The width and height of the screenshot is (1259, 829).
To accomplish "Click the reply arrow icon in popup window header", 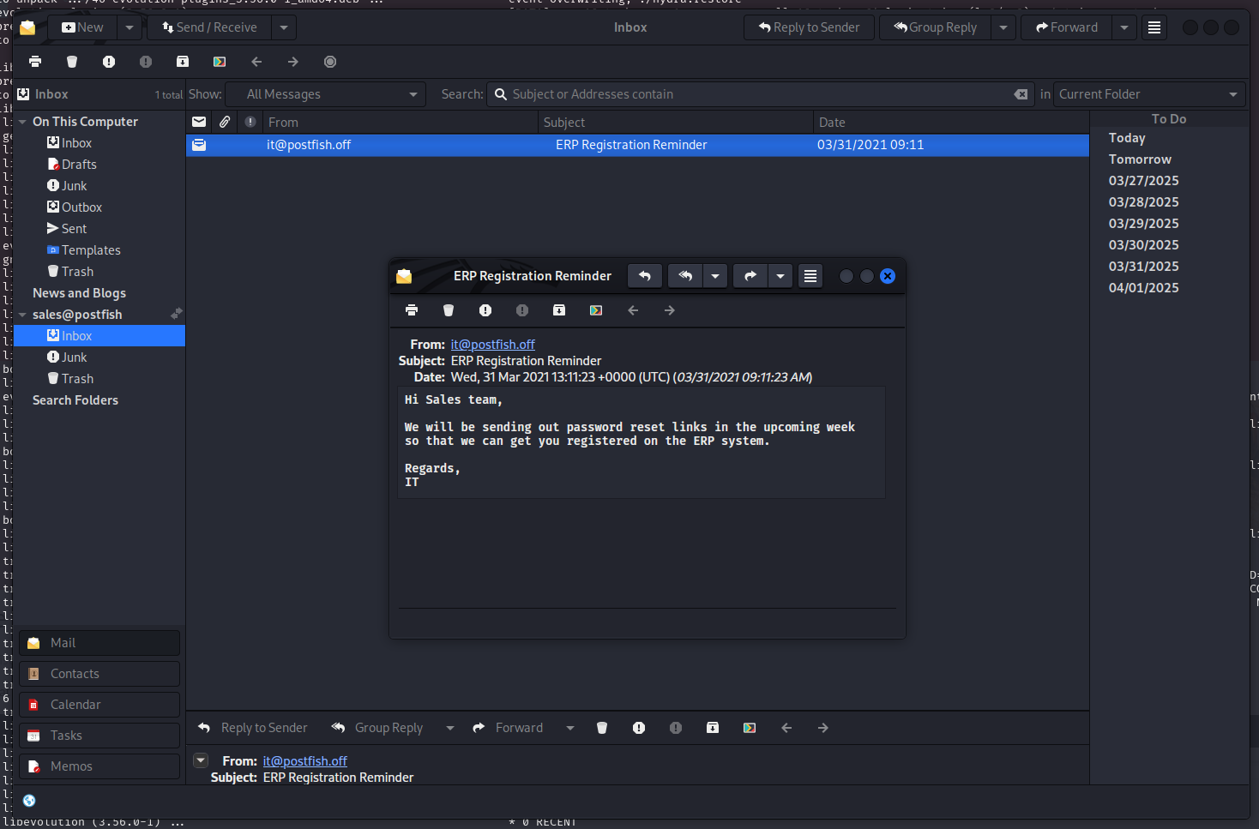I will coord(645,276).
